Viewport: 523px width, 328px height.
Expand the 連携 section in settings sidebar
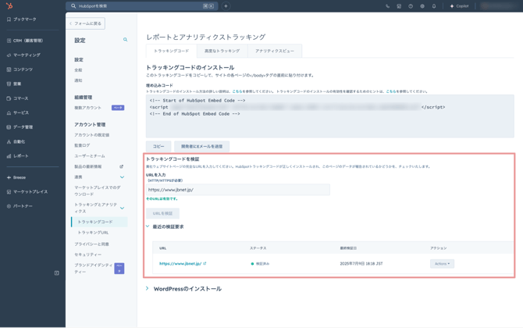click(122, 177)
